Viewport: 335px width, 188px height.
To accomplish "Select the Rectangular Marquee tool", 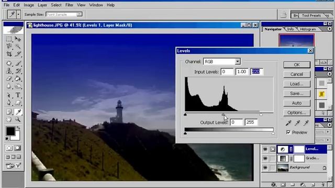I will click(x=9, y=39).
